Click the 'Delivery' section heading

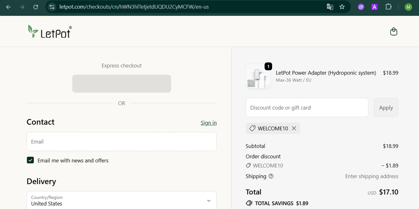pos(41,181)
